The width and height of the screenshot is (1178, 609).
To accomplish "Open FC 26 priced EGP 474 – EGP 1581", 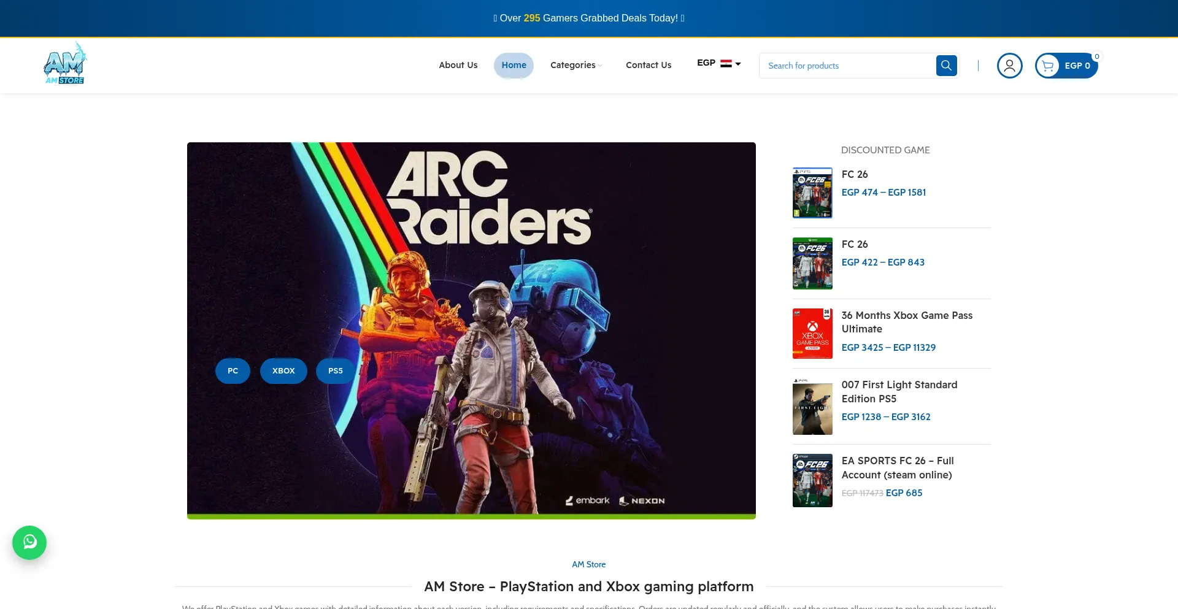I will coord(855,175).
